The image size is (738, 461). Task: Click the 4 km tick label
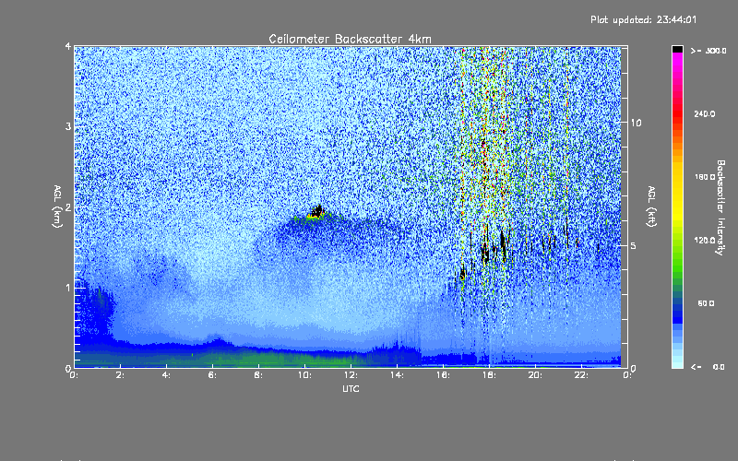68,46
